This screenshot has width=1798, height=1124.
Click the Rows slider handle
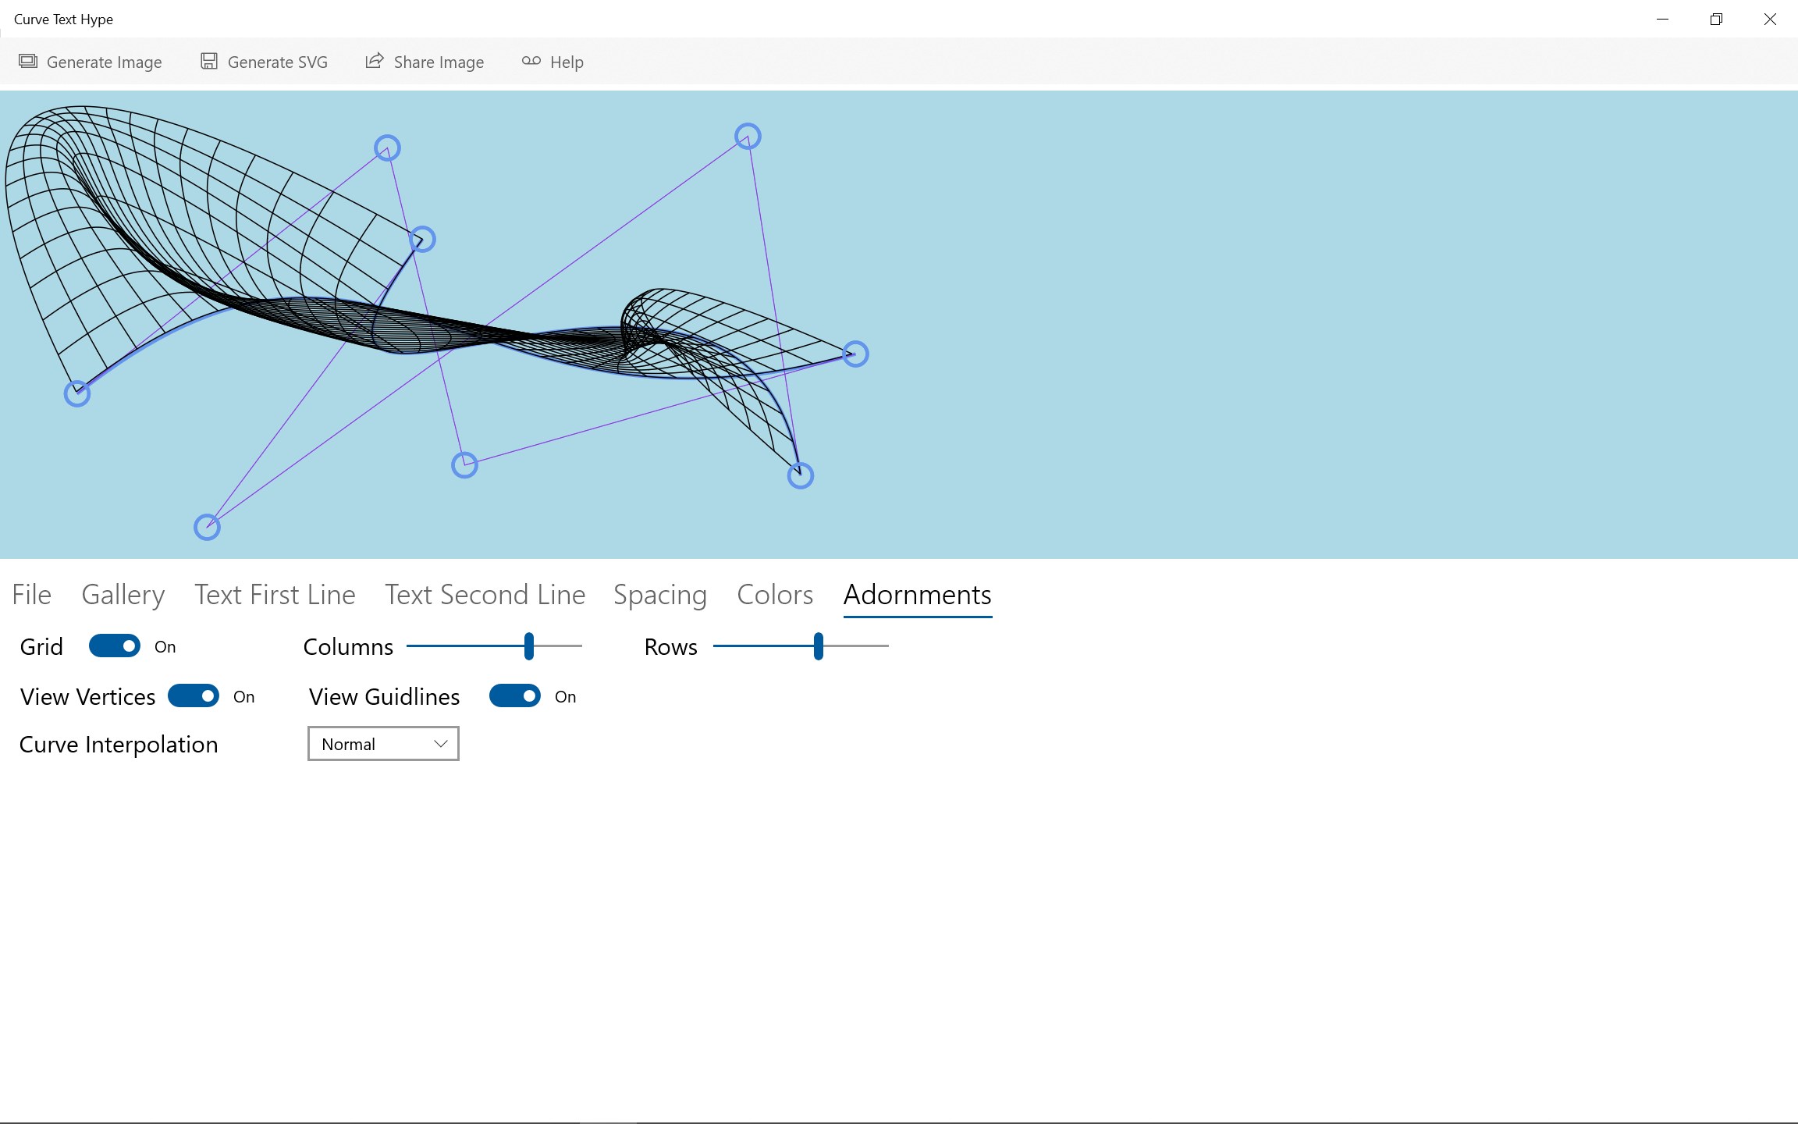click(818, 646)
